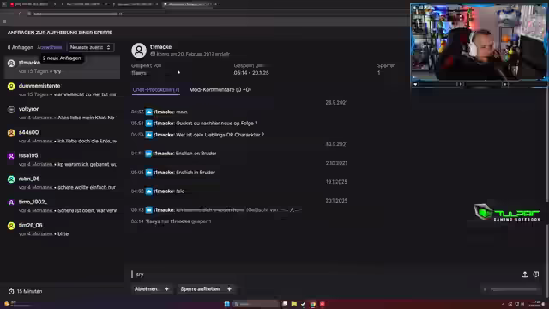Viewport: 549px width, 309px height.
Task: Click the taskbar search box
Action: point(256,304)
